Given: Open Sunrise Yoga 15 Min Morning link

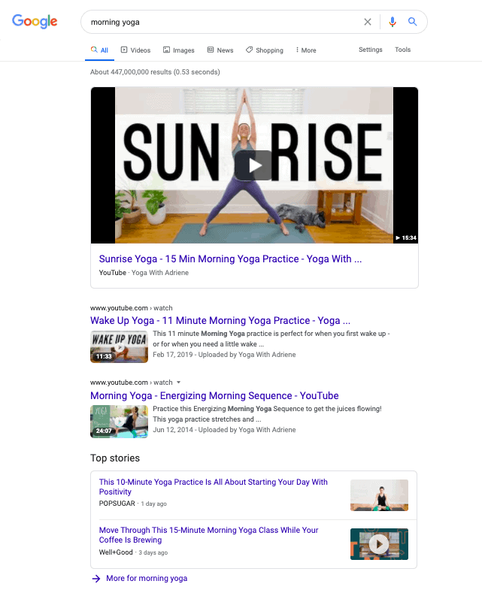Looking at the screenshot, I should [230, 259].
